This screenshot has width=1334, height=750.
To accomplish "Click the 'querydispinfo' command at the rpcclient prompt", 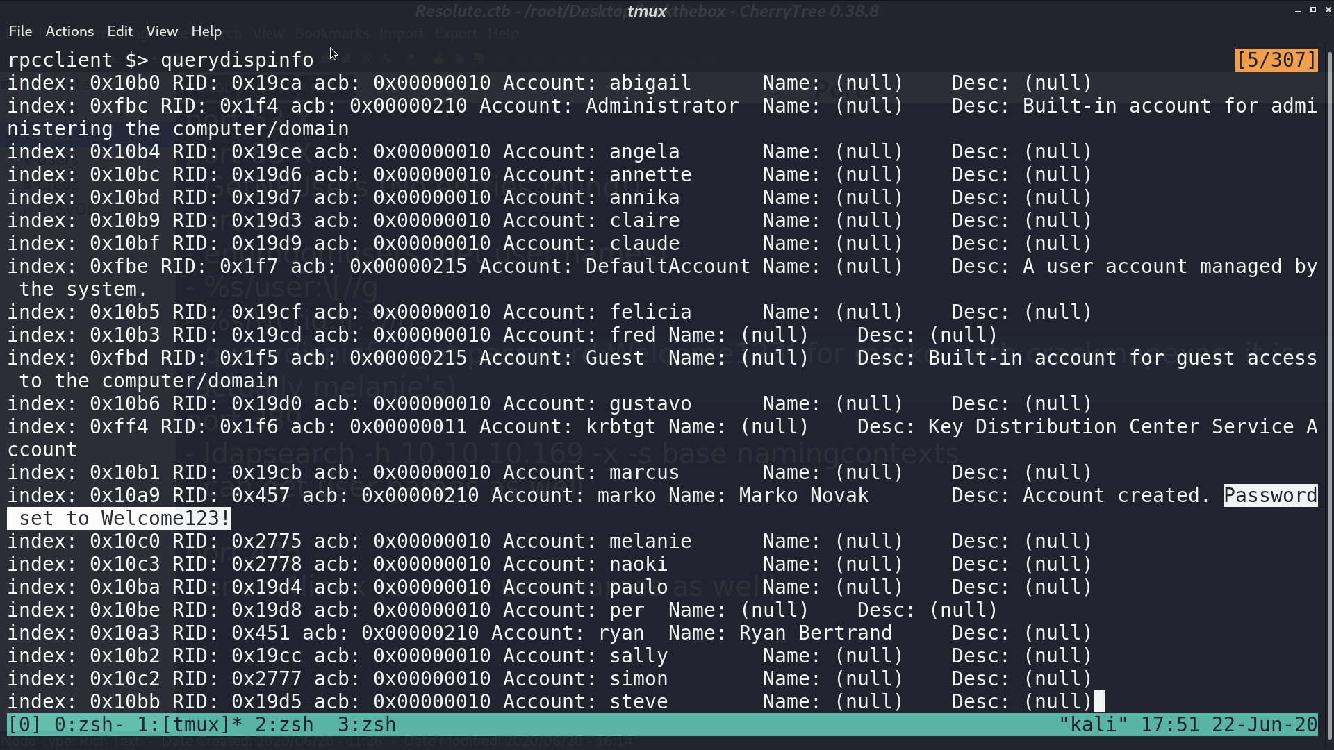I will (x=237, y=60).
